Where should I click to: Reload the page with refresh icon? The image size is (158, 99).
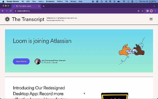(x=10, y=11)
